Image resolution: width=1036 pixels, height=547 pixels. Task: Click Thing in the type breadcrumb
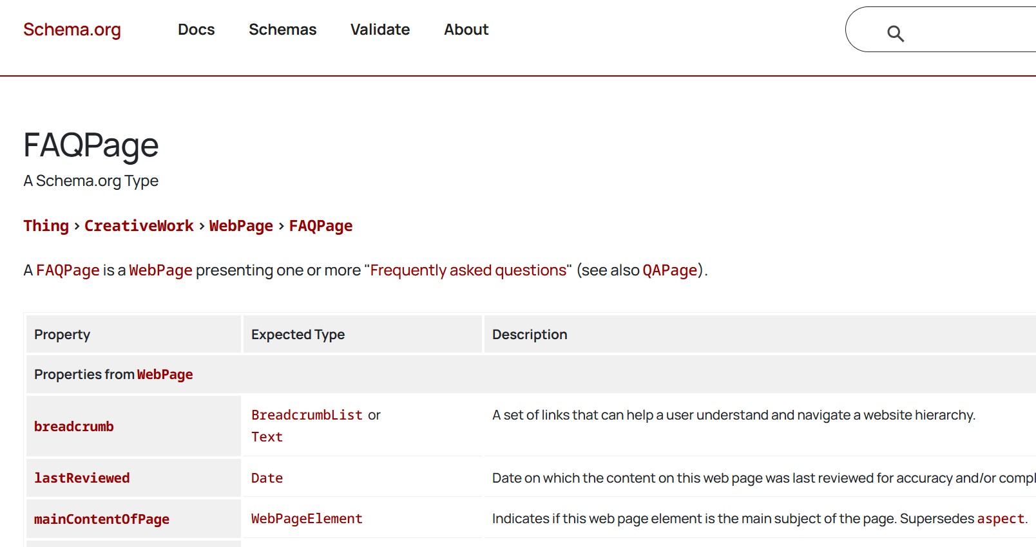(x=46, y=226)
